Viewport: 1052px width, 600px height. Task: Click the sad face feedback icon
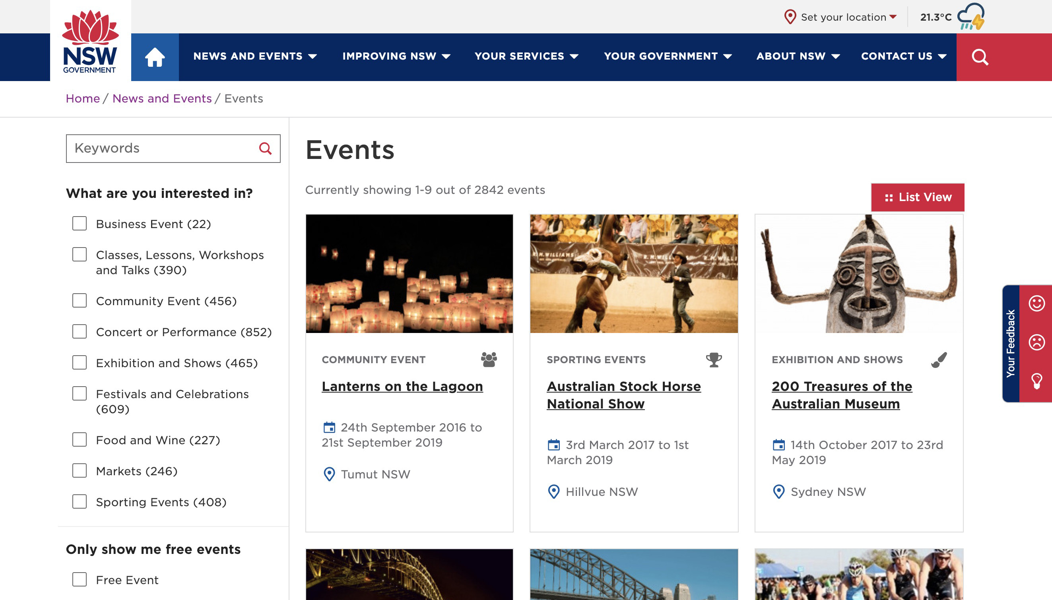tap(1036, 342)
